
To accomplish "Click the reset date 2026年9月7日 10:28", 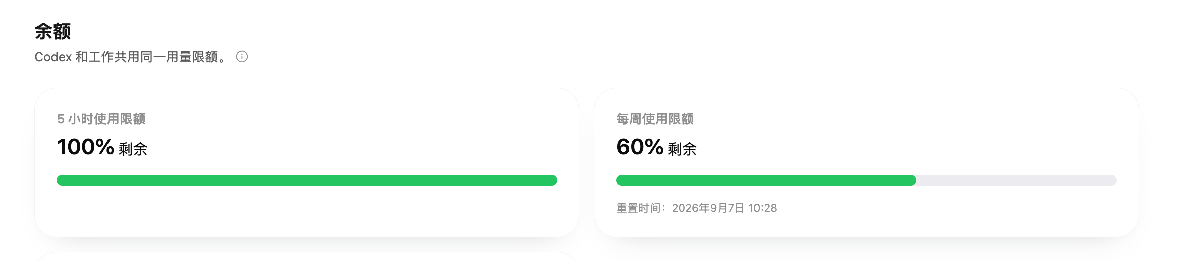I will pyautogui.click(x=724, y=208).
